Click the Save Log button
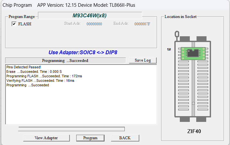The width and height of the screenshot is (230, 145). point(143,60)
